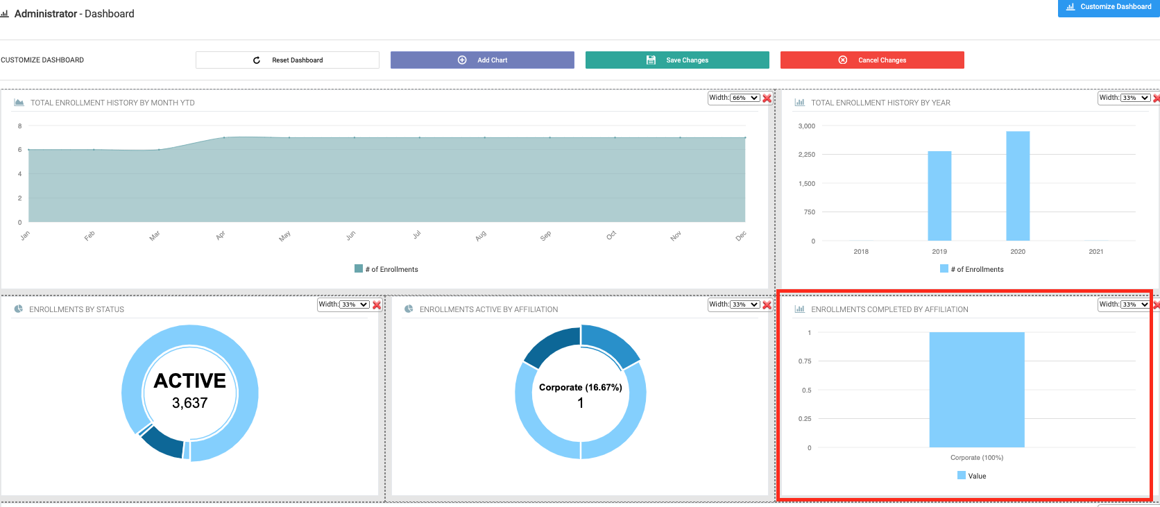This screenshot has height=507, width=1160.
Task: Toggle '# of Enrollments' legend on yearly chart
Action: pos(971,269)
